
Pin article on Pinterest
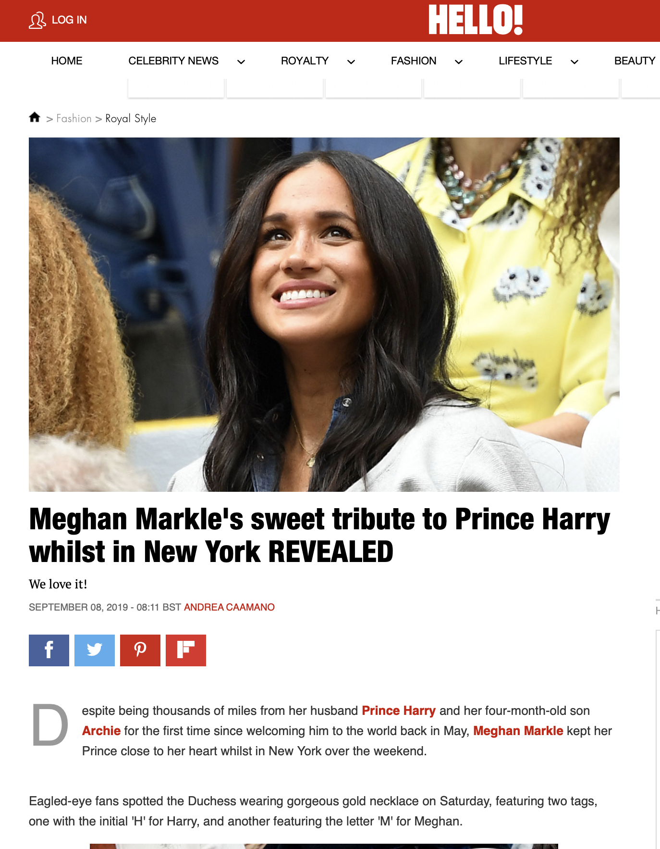coord(140,650)
